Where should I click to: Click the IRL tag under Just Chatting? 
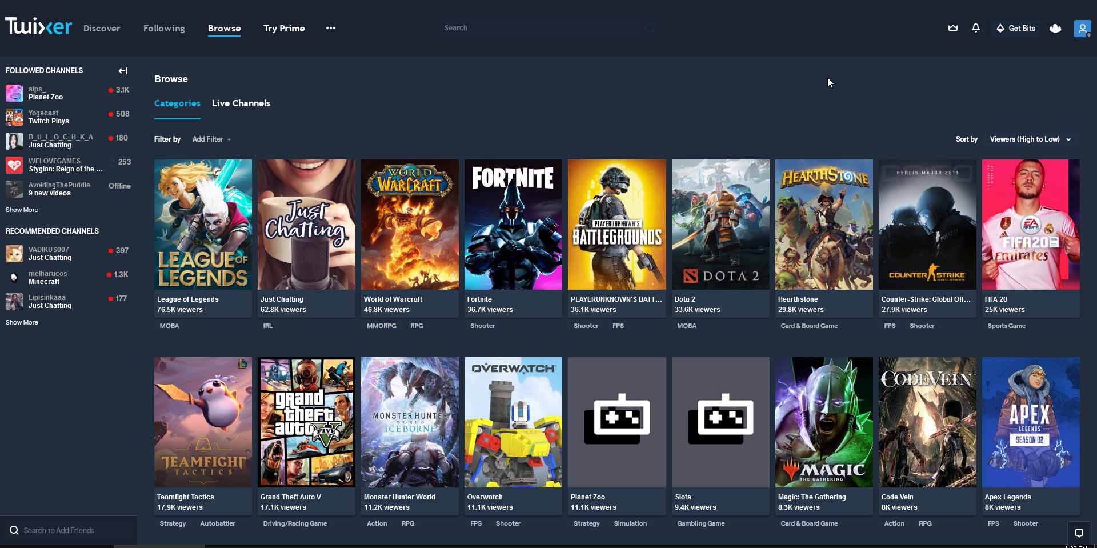click(268, 326)
